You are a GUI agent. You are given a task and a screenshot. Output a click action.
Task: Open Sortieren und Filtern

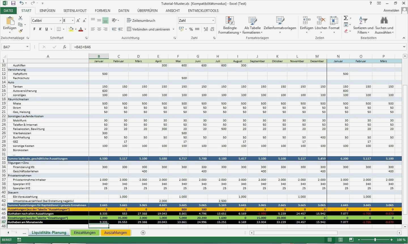click(363, 25)
